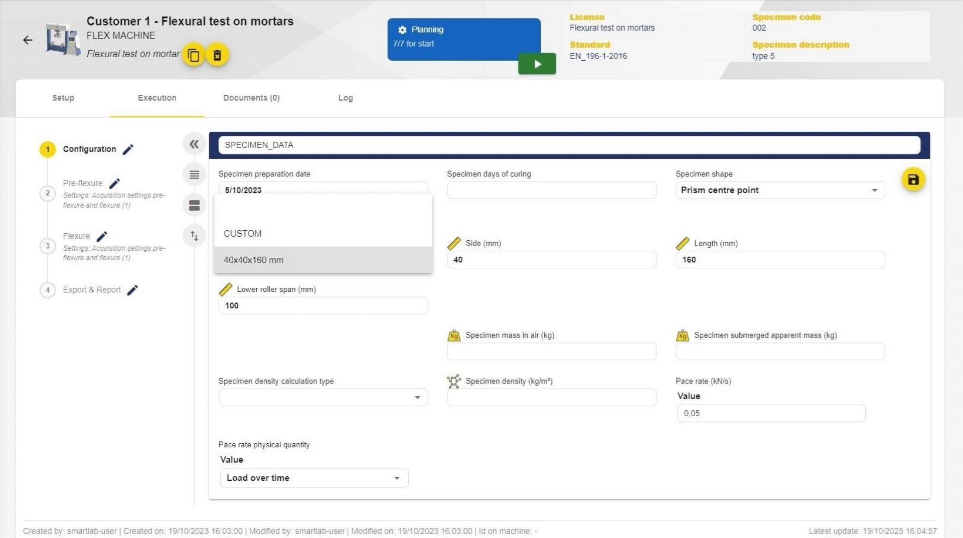This screenshot has height=538, width=963.
Task: Click the yellow save floppy disk icon
Action: (913, 180)
